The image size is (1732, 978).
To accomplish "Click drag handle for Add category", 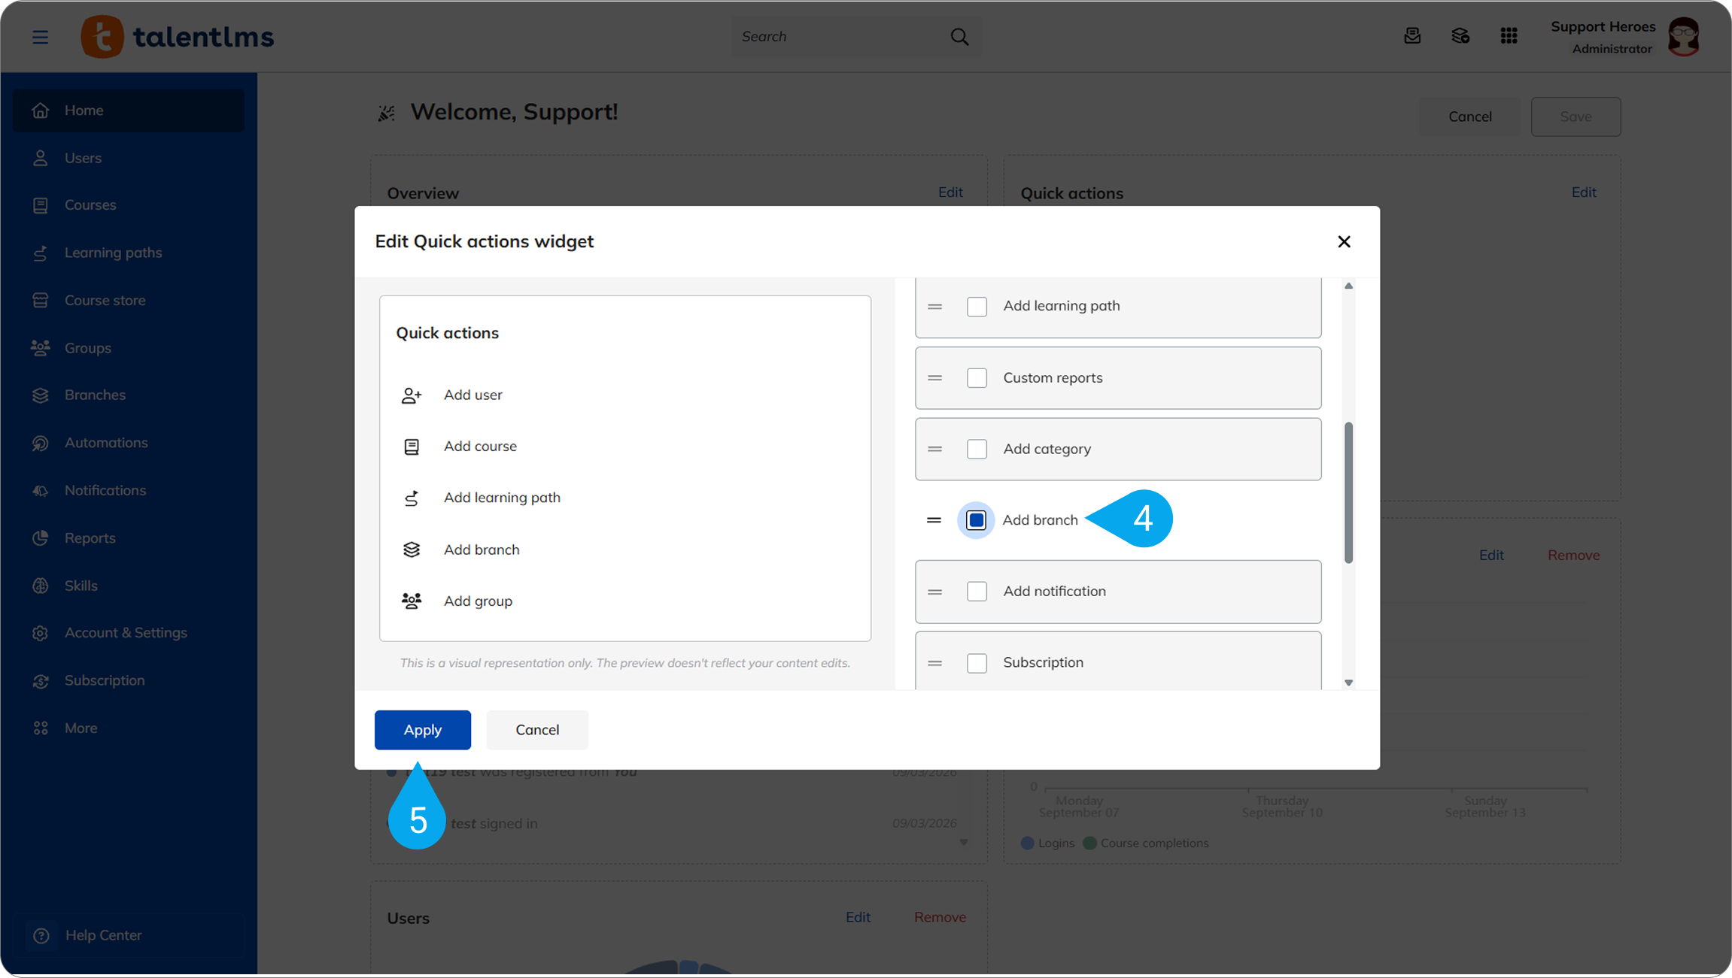I will [x=935, y=450].
